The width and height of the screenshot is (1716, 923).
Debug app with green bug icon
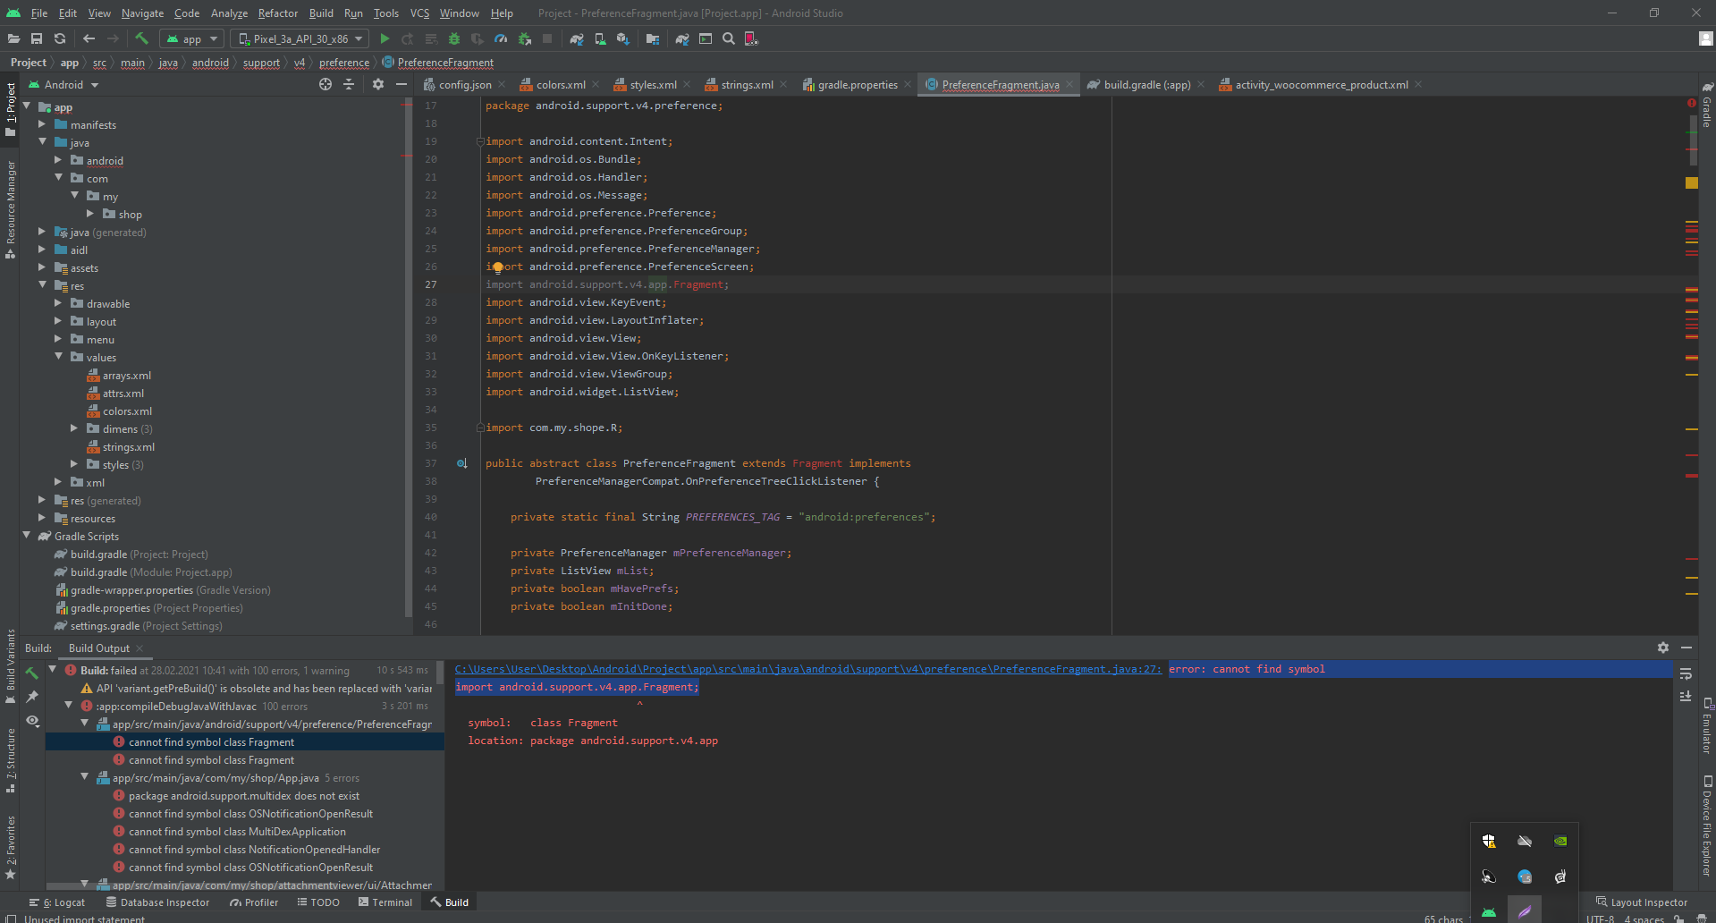[x=454, y=38]
